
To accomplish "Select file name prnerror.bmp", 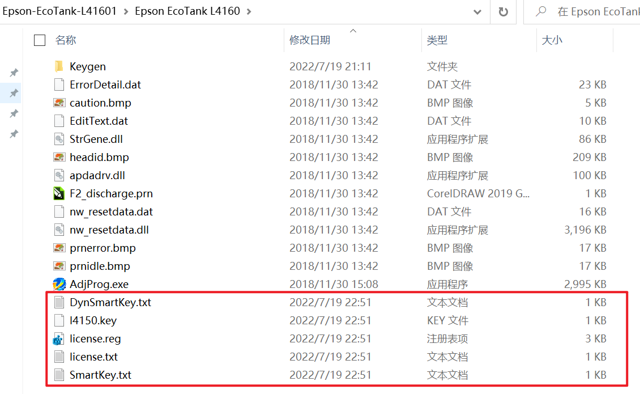I will coord(103,248).
